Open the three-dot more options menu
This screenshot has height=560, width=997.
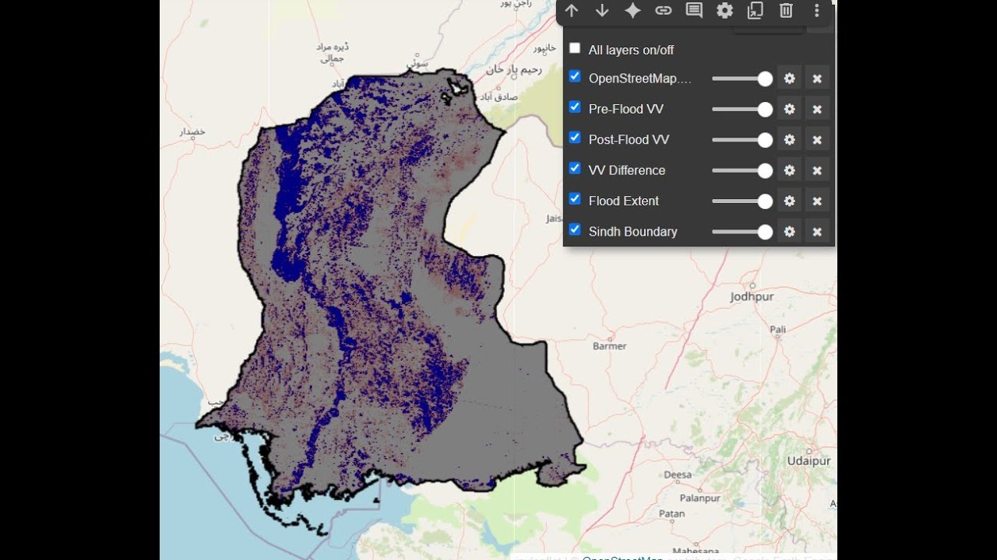(x=816, y=10)
